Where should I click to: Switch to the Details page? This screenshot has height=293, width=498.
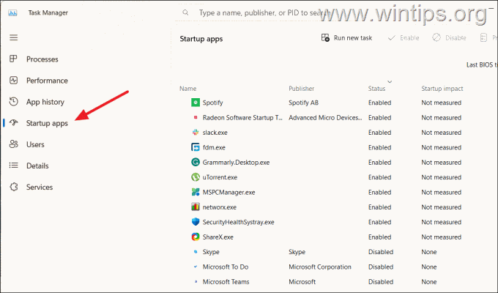click(x=37, y=166)
